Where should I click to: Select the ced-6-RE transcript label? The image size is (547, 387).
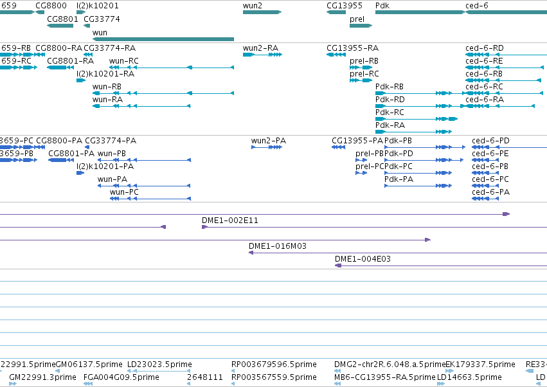click(484, 60)
